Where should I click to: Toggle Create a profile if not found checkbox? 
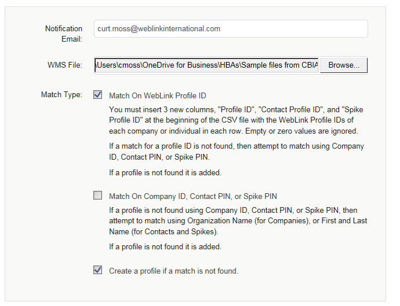[x=98, y=270]
